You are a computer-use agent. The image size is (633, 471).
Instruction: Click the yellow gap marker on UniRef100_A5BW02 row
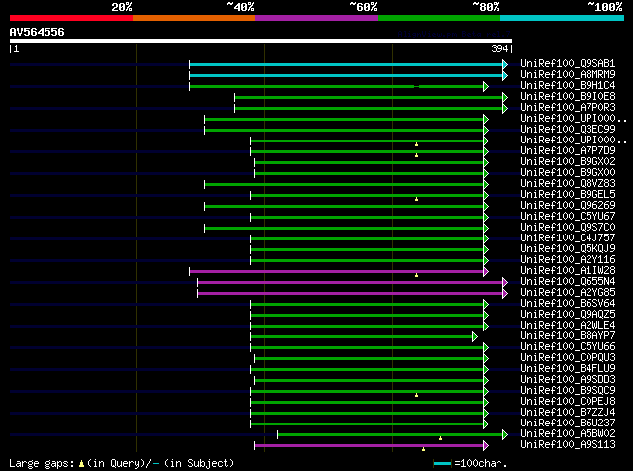(440, 438)
